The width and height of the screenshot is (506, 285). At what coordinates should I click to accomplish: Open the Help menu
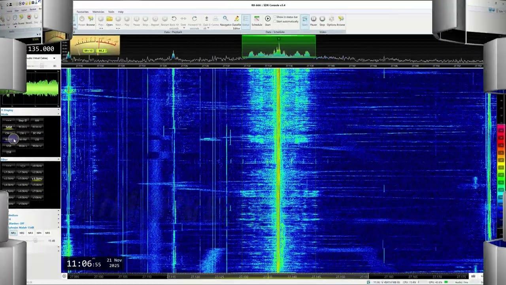121,12
